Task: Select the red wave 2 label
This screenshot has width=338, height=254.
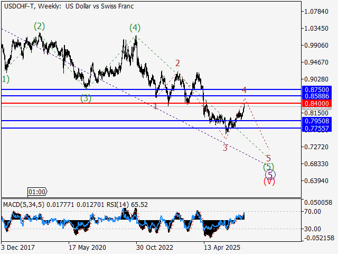Action: pos(177,63)
